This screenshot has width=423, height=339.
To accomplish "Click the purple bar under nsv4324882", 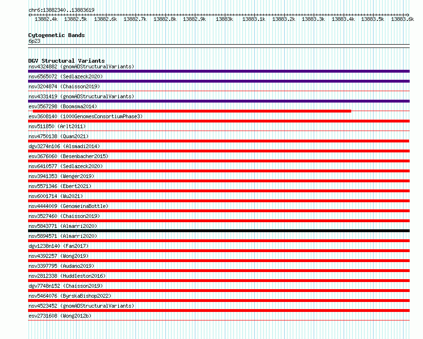I will click(219, 71).
